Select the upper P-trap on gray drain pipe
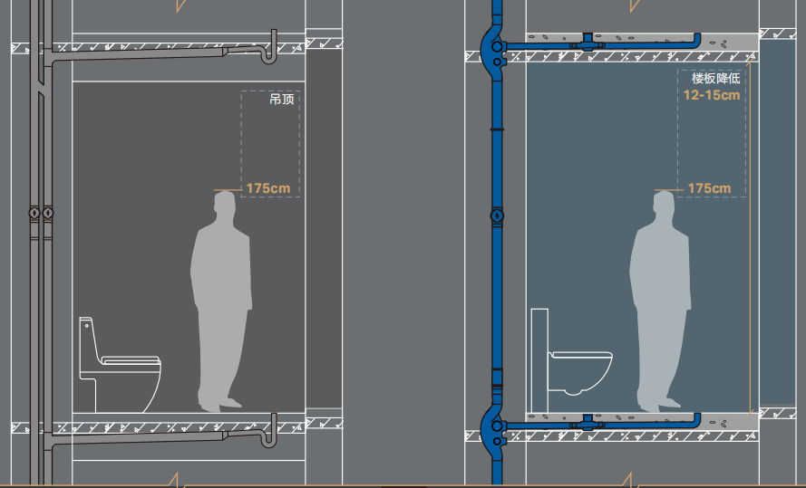 pos(268,47)
